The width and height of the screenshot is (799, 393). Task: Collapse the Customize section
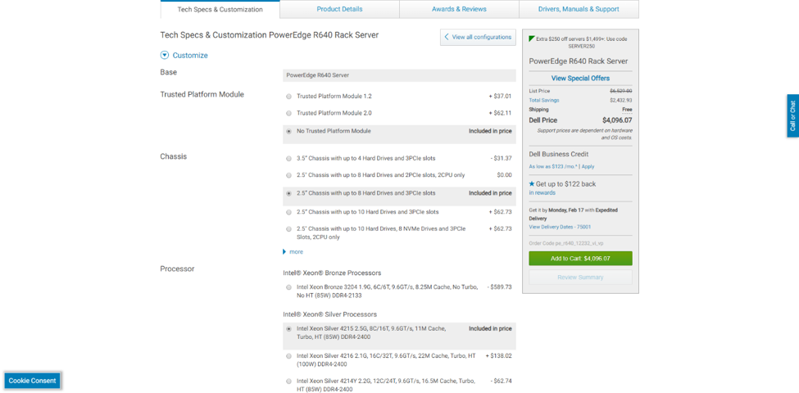point(184,55)
